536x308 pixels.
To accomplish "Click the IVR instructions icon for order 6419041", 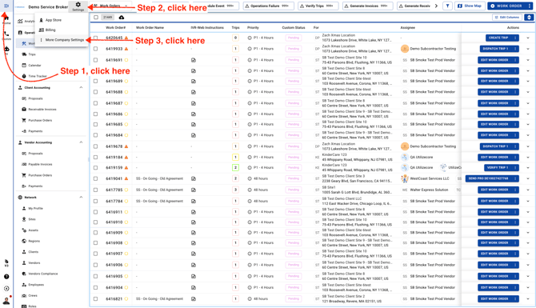I will point(193,178).
